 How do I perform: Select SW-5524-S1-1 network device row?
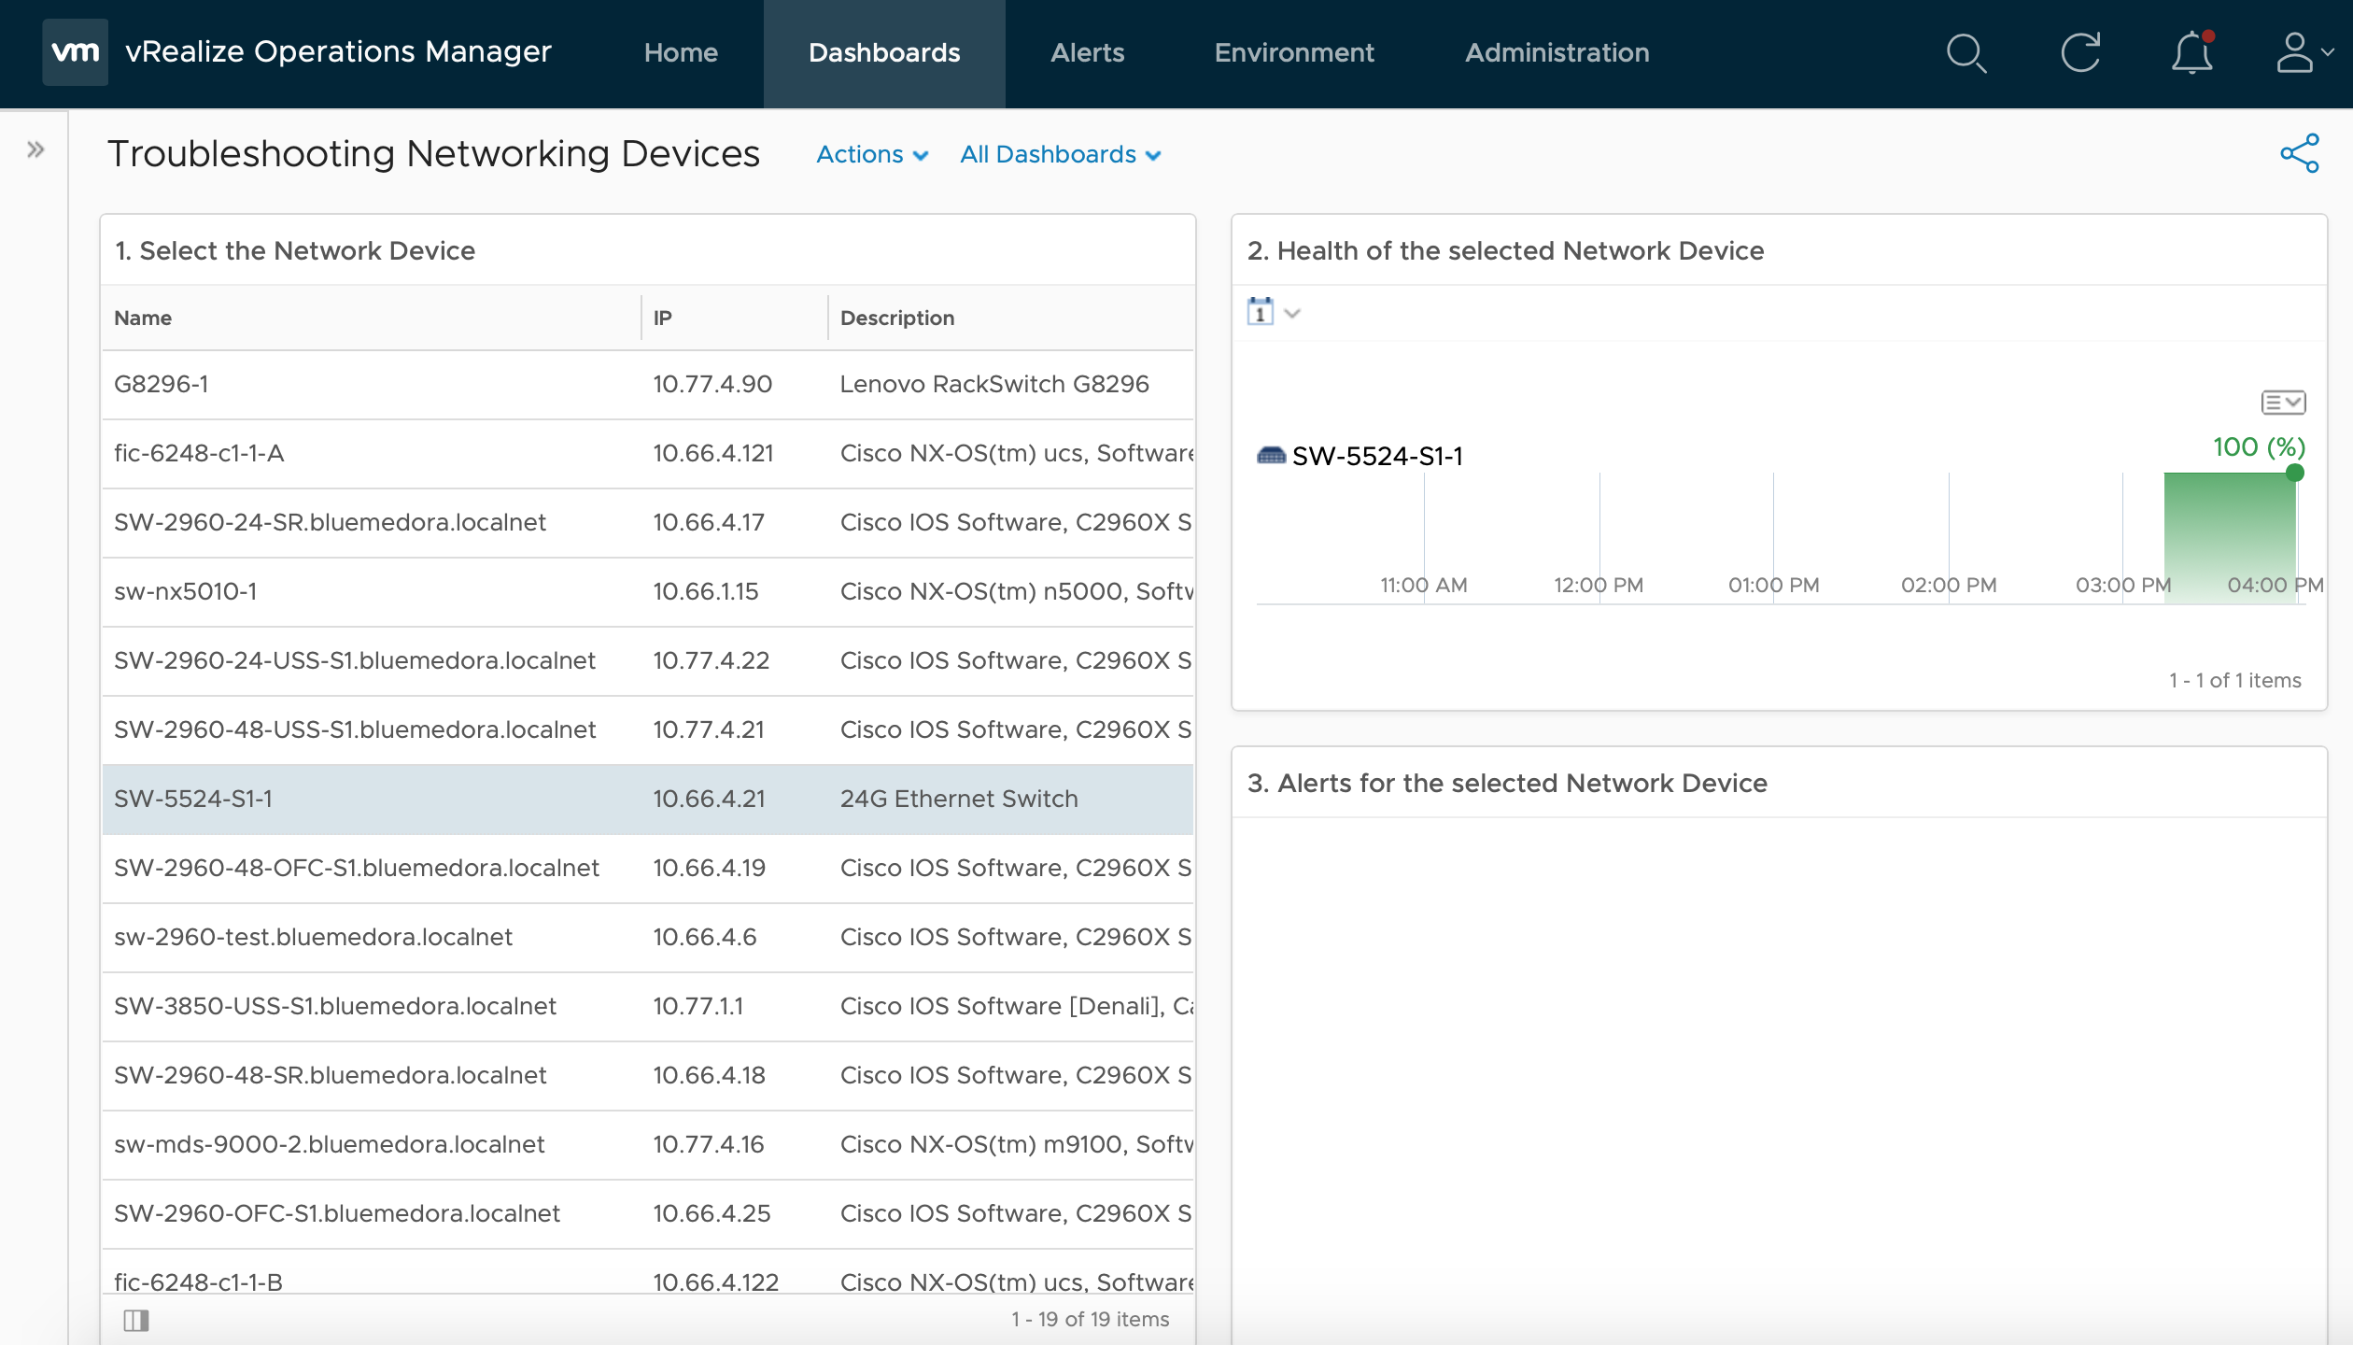(x=648, y=799)
